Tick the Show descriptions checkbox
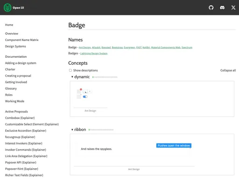 70,70
